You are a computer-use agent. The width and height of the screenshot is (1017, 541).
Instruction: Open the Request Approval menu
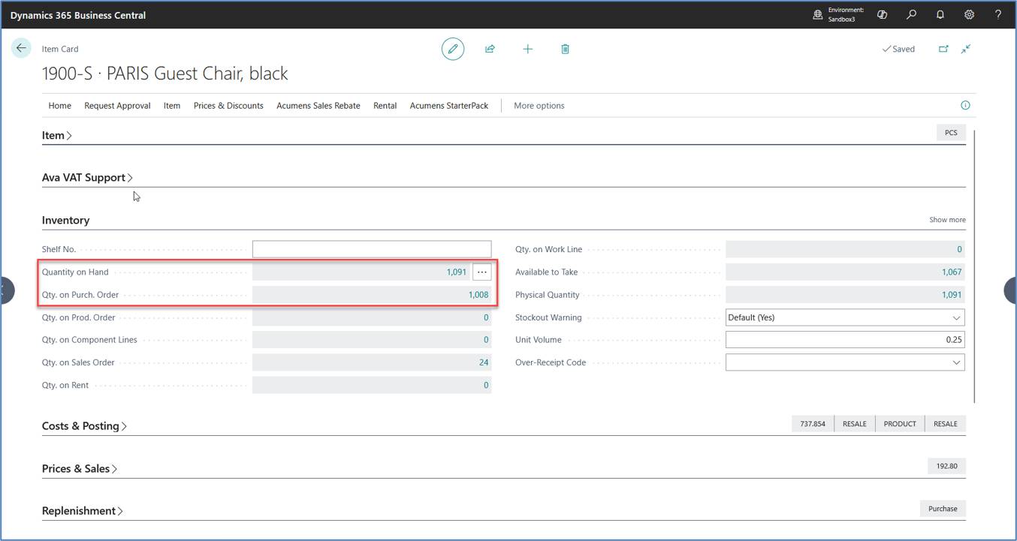(117, 106)
